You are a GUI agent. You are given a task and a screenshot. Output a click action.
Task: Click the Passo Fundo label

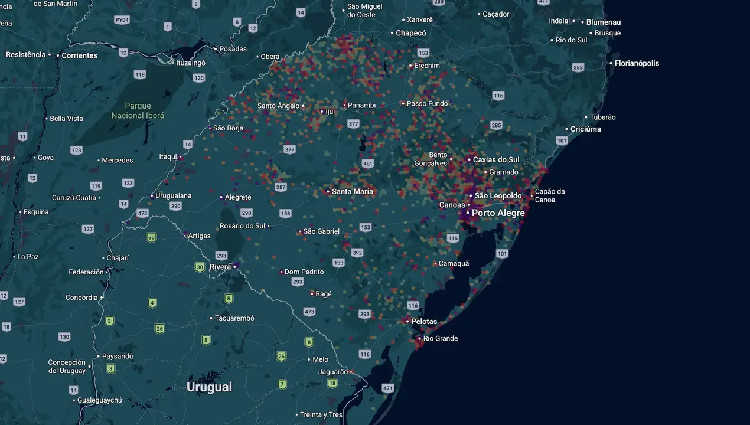click(x=428, y=103)
